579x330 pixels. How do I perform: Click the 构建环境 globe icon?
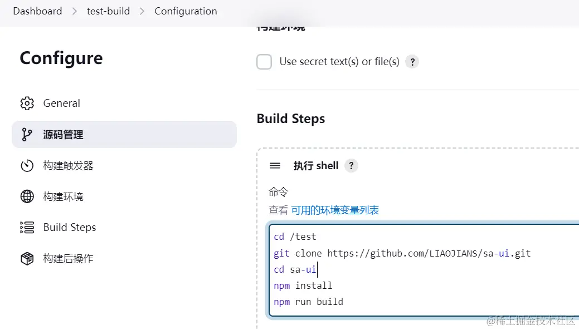(27, 196)
